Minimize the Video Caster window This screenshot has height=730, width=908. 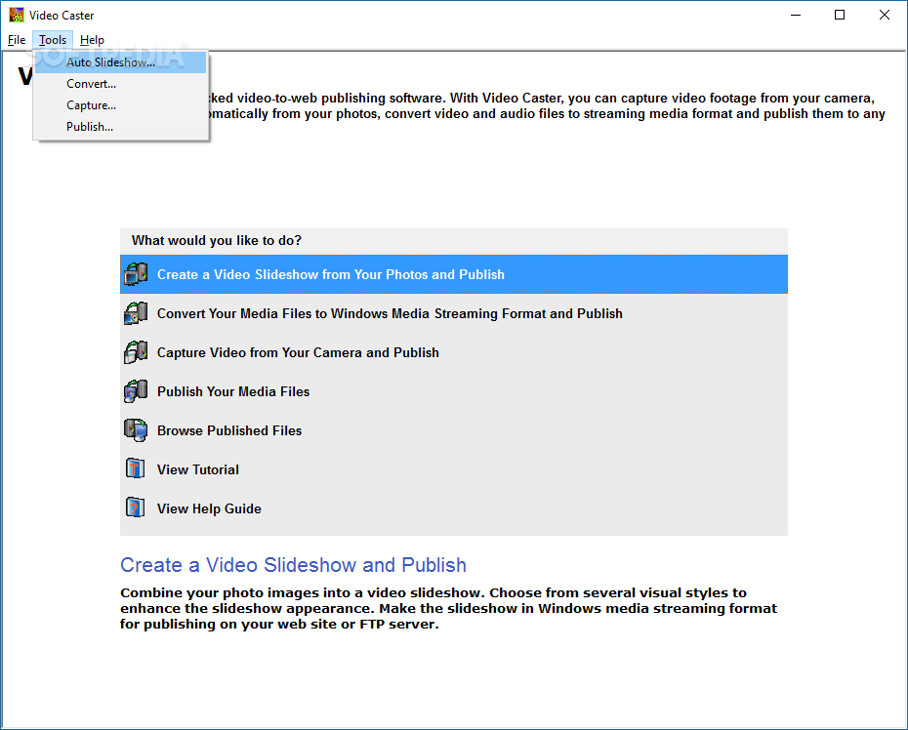[x=796, y=15]
